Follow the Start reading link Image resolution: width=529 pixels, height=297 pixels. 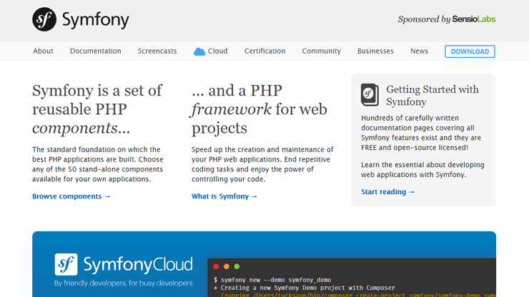(x=388, y=192)
